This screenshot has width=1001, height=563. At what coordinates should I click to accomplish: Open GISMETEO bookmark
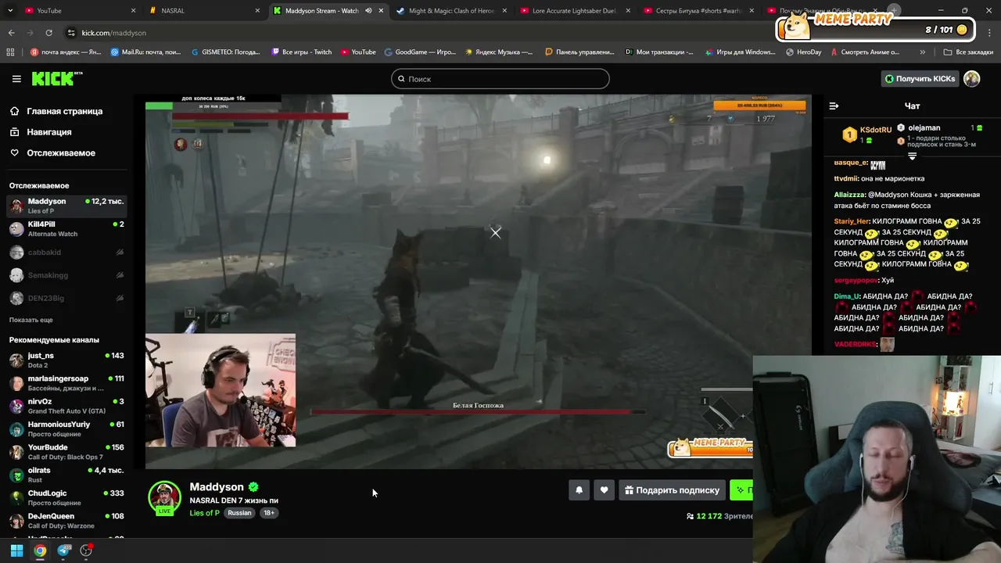226,52
